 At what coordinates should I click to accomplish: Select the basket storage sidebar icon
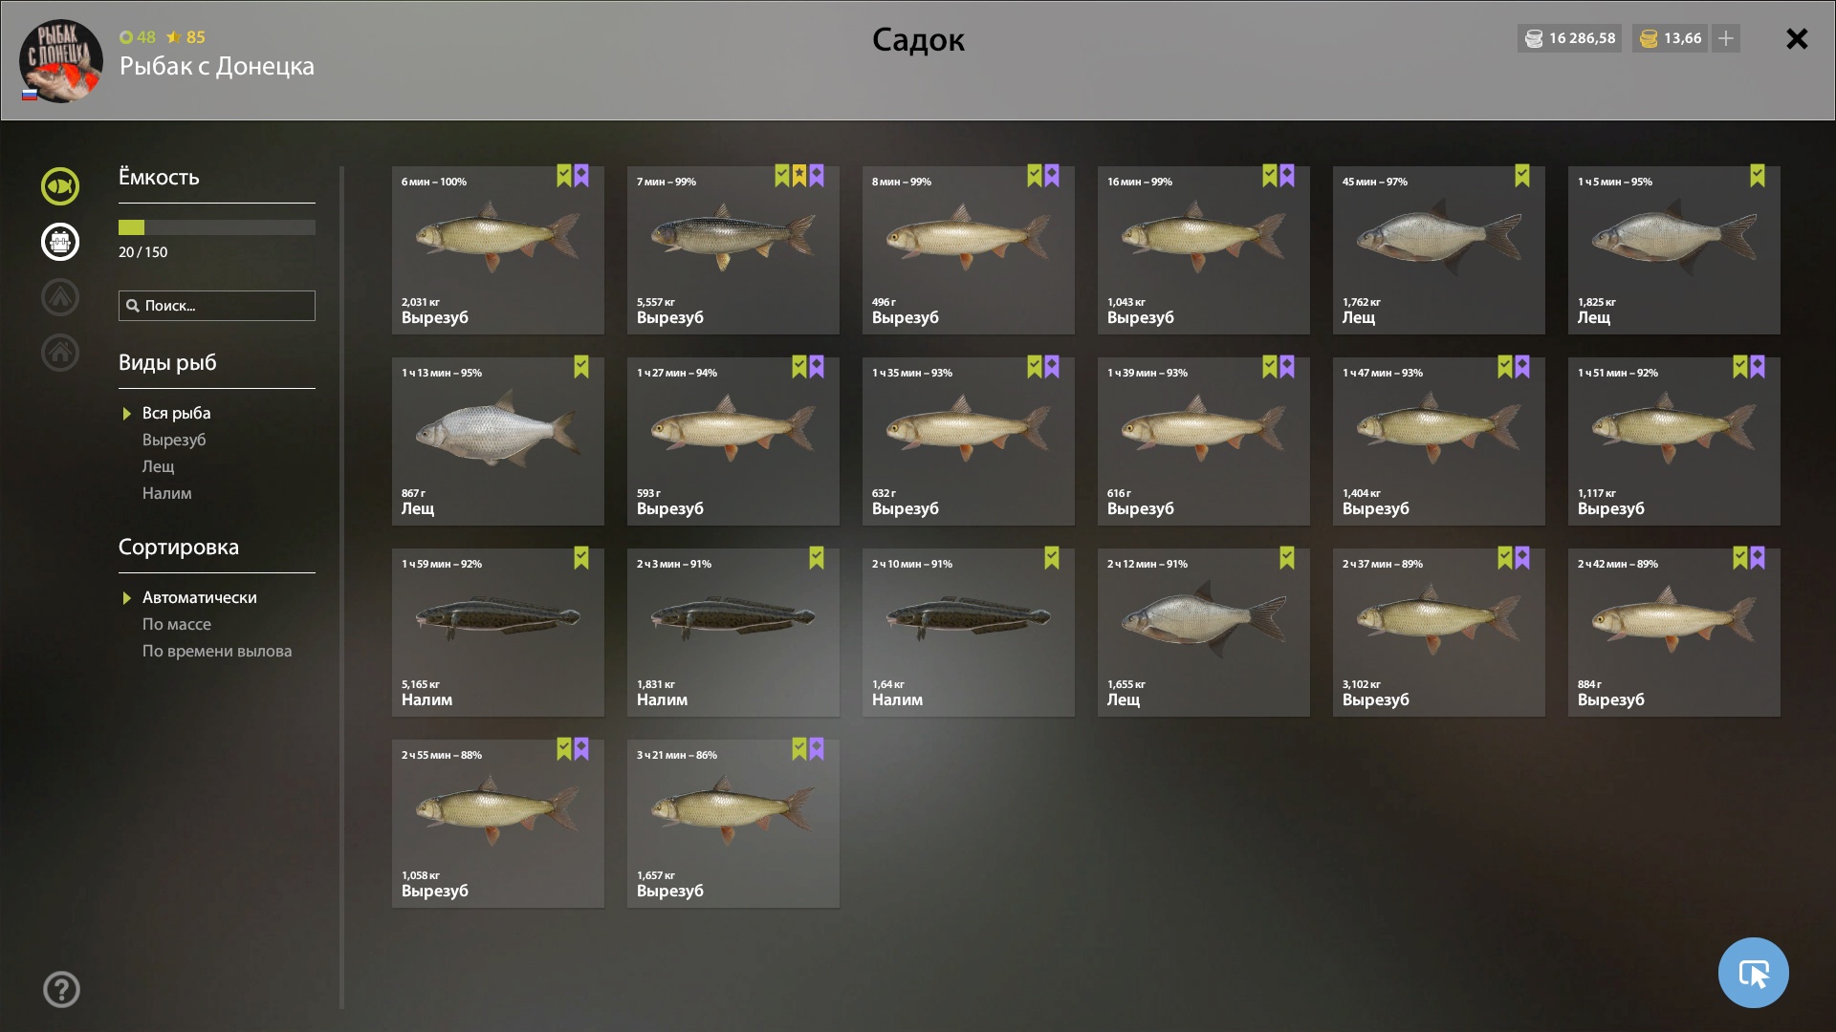60,242
